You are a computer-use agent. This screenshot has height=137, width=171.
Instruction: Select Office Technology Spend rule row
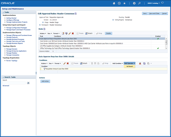102,48
